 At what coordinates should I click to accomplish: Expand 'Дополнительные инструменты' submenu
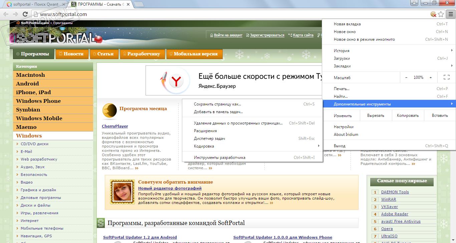tap(389, 104)
